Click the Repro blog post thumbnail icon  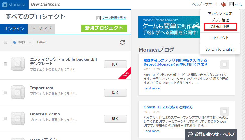pos(224,65)
